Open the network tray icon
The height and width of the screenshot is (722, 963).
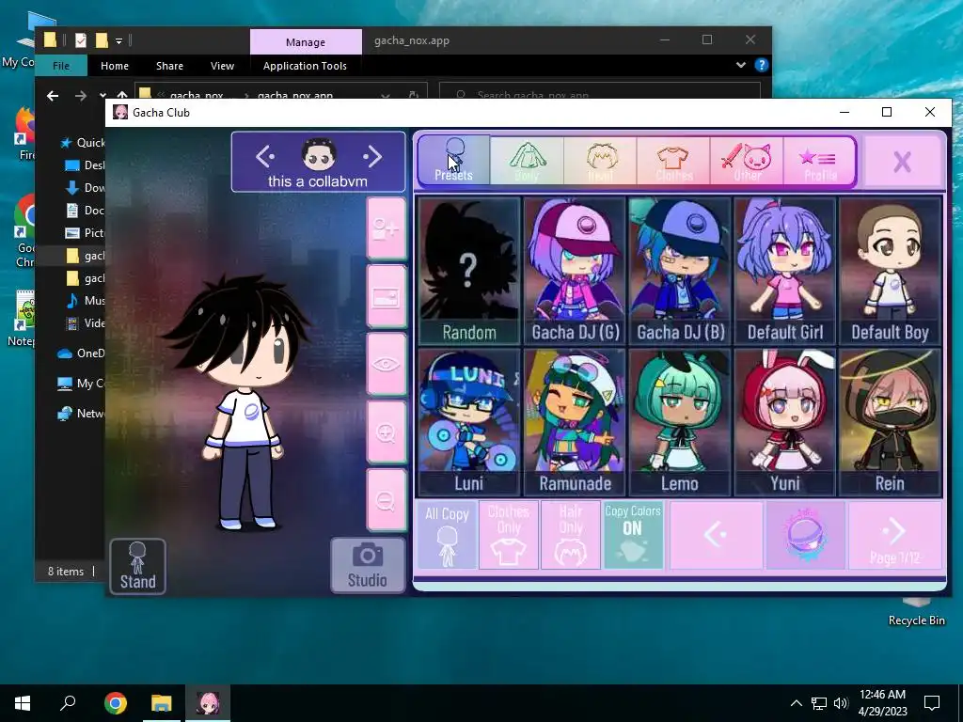[x=819, y=703]
